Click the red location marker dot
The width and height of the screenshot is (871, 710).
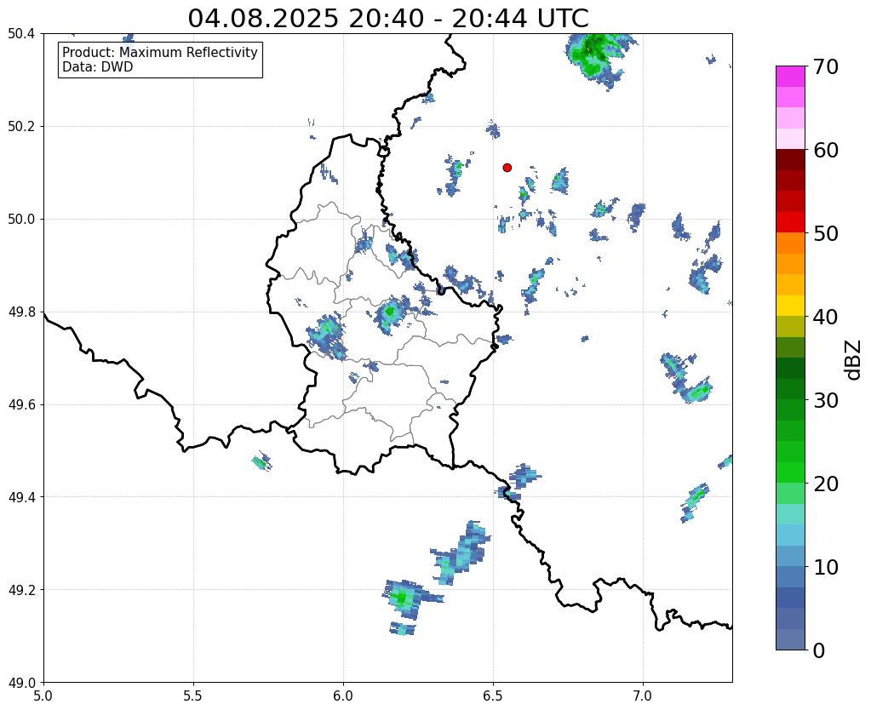507,167
